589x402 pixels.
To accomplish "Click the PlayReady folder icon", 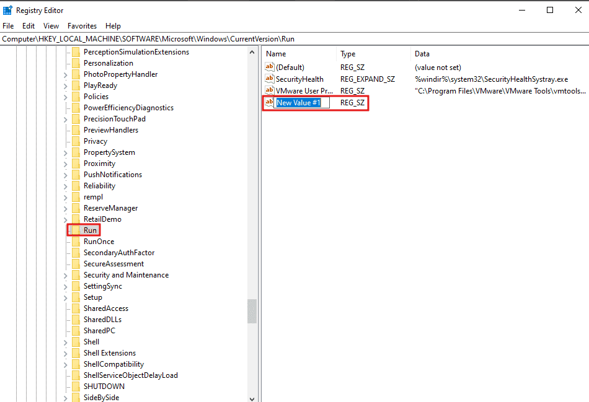I will [x=76, y=85].
